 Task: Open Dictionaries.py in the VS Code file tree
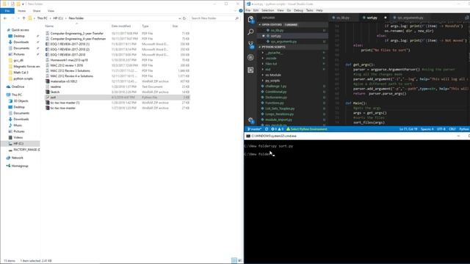pyautogui.click(x=276, y=98)
